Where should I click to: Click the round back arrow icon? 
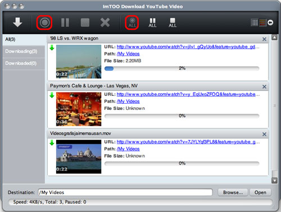[270, 22]
